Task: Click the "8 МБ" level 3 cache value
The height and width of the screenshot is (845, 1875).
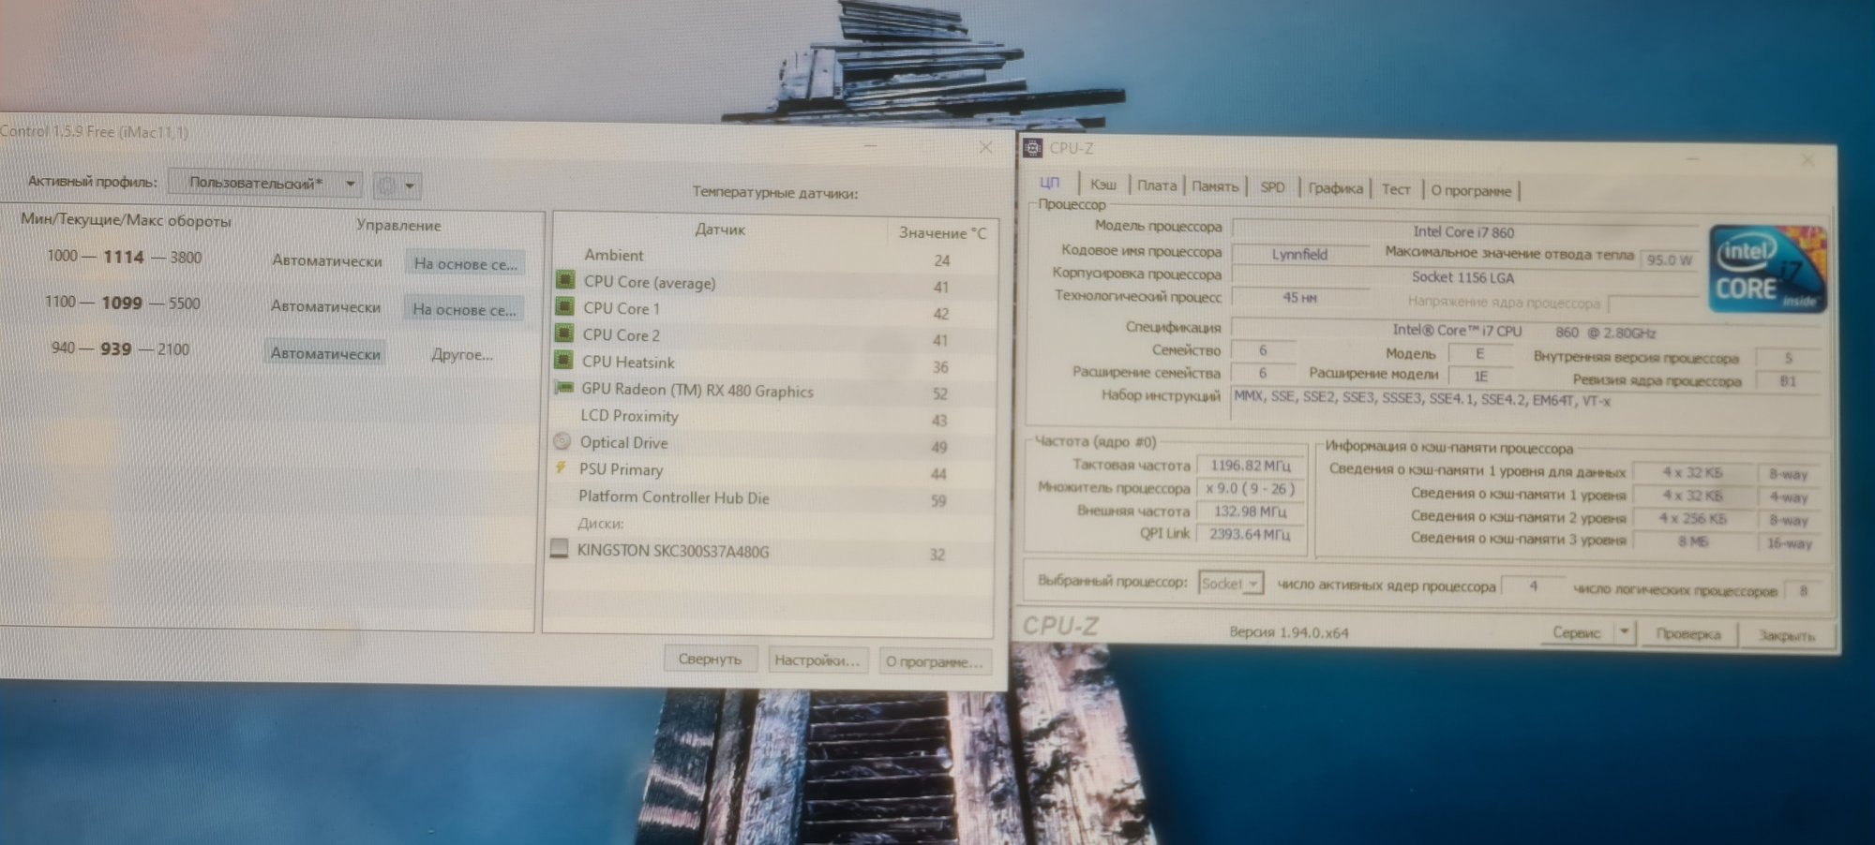Action: 1692,541
